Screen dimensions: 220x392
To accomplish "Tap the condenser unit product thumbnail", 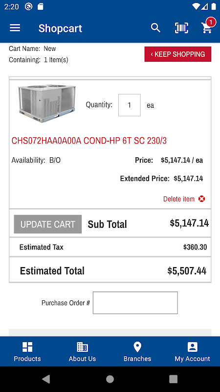I will (x=47, y=103).
